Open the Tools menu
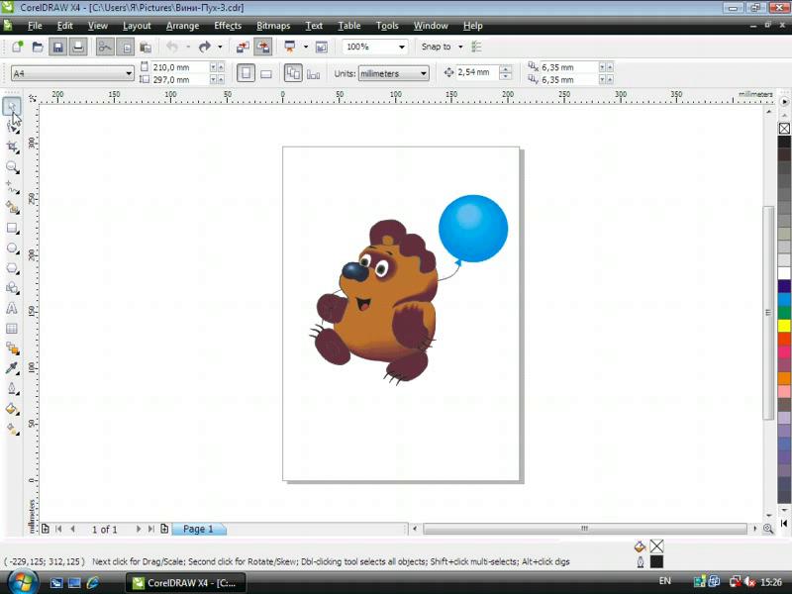Viewport: 792px width, 594px height. point(387,26)
